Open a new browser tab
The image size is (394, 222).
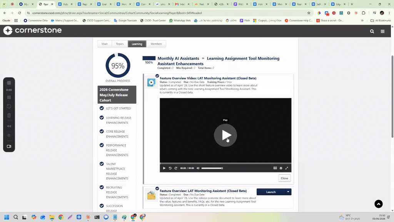352,4
